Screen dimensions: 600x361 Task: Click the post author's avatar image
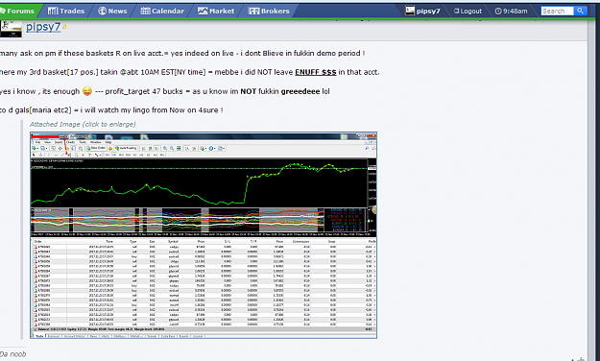(11, 29)
